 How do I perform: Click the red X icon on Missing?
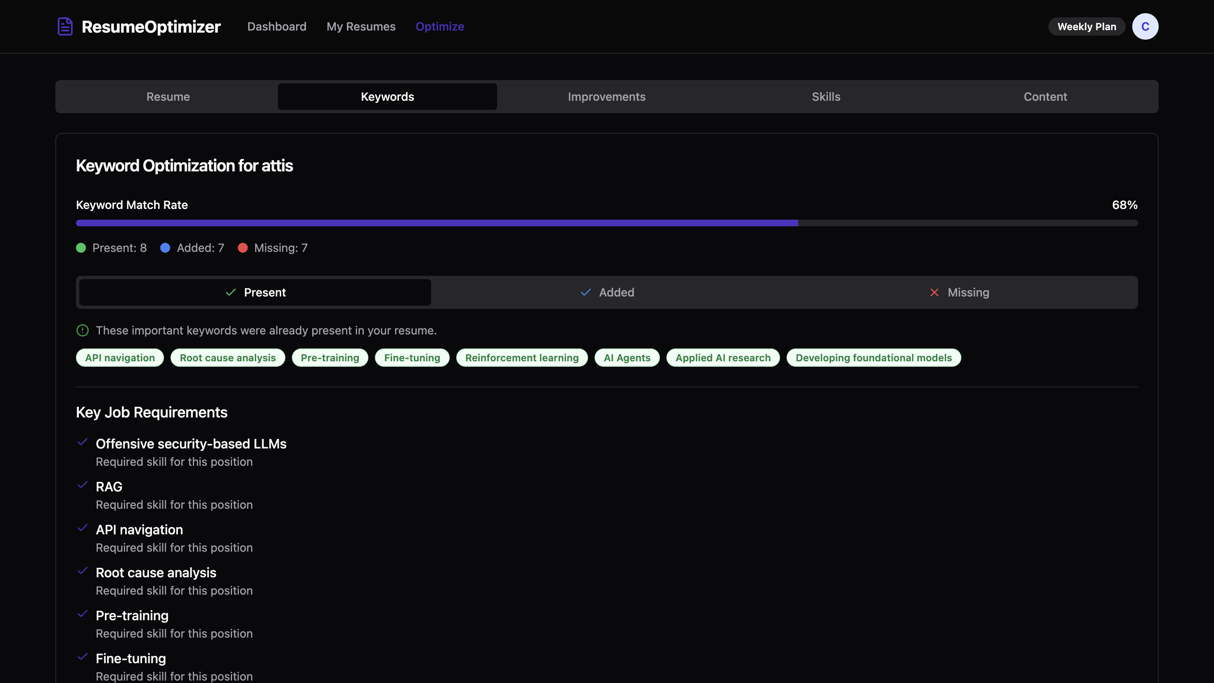[934, 292]
